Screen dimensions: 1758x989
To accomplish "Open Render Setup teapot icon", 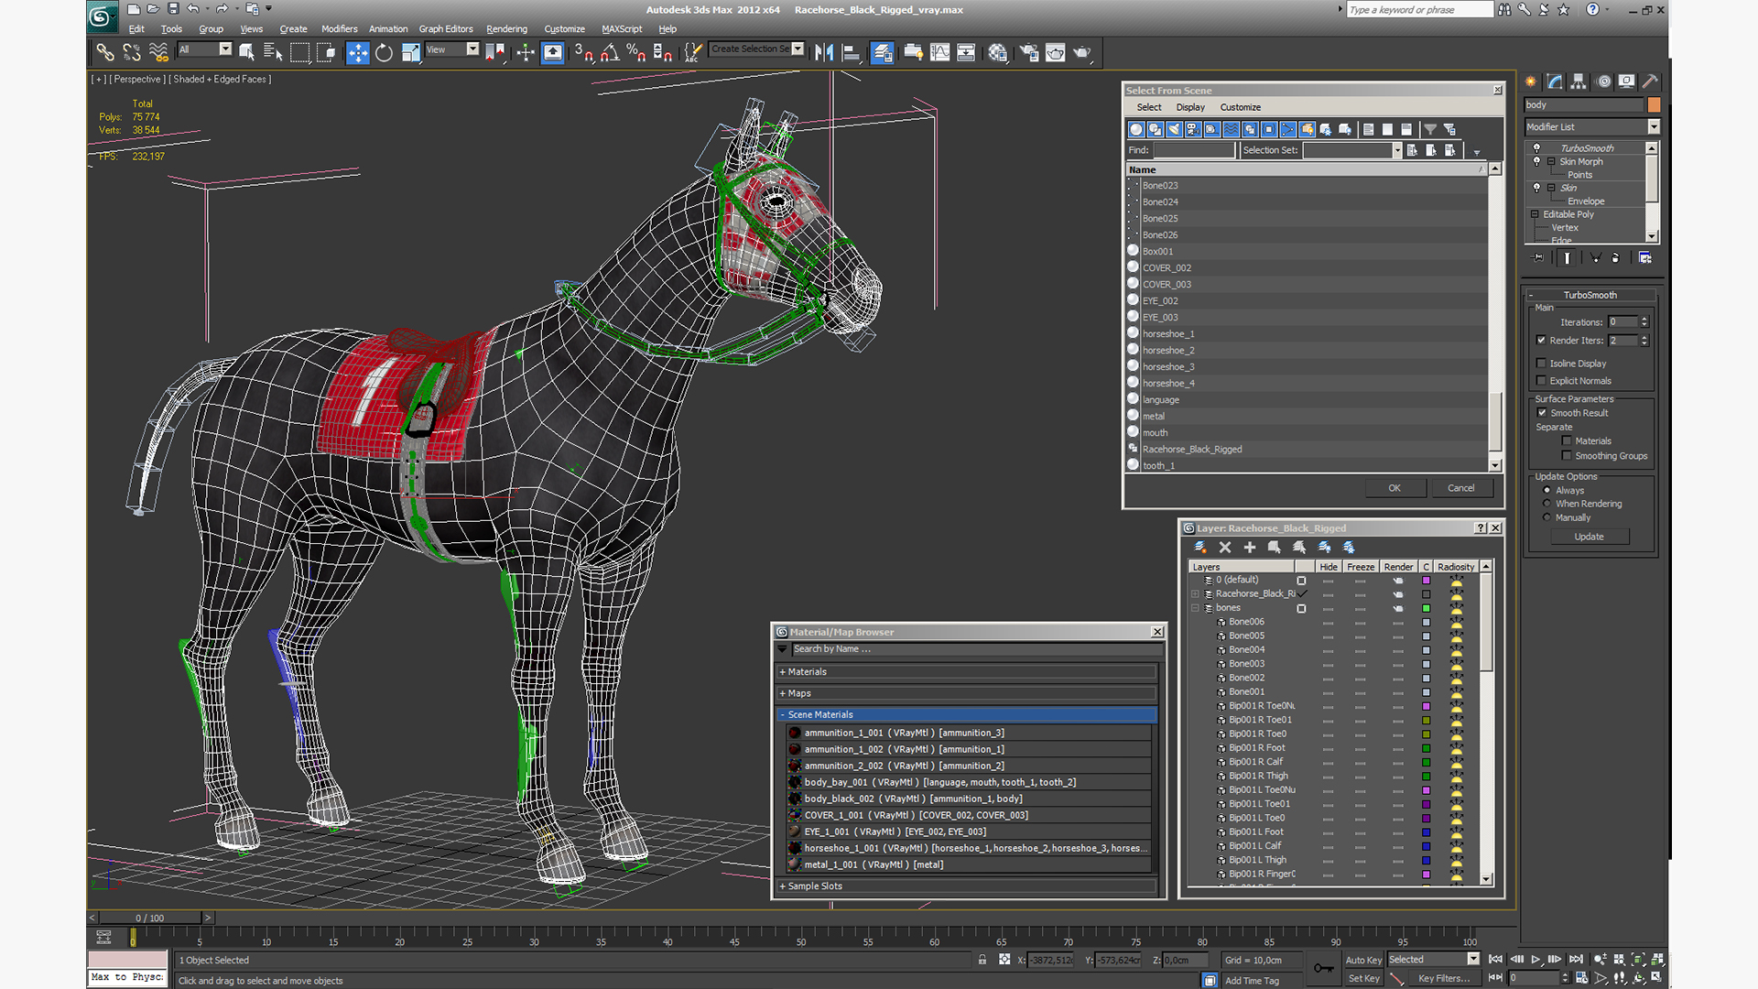I will click(x=1029, y=52).
